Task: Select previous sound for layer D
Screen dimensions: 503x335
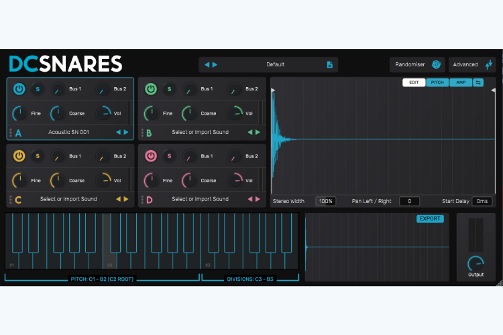Action: [x=250, y=199]
